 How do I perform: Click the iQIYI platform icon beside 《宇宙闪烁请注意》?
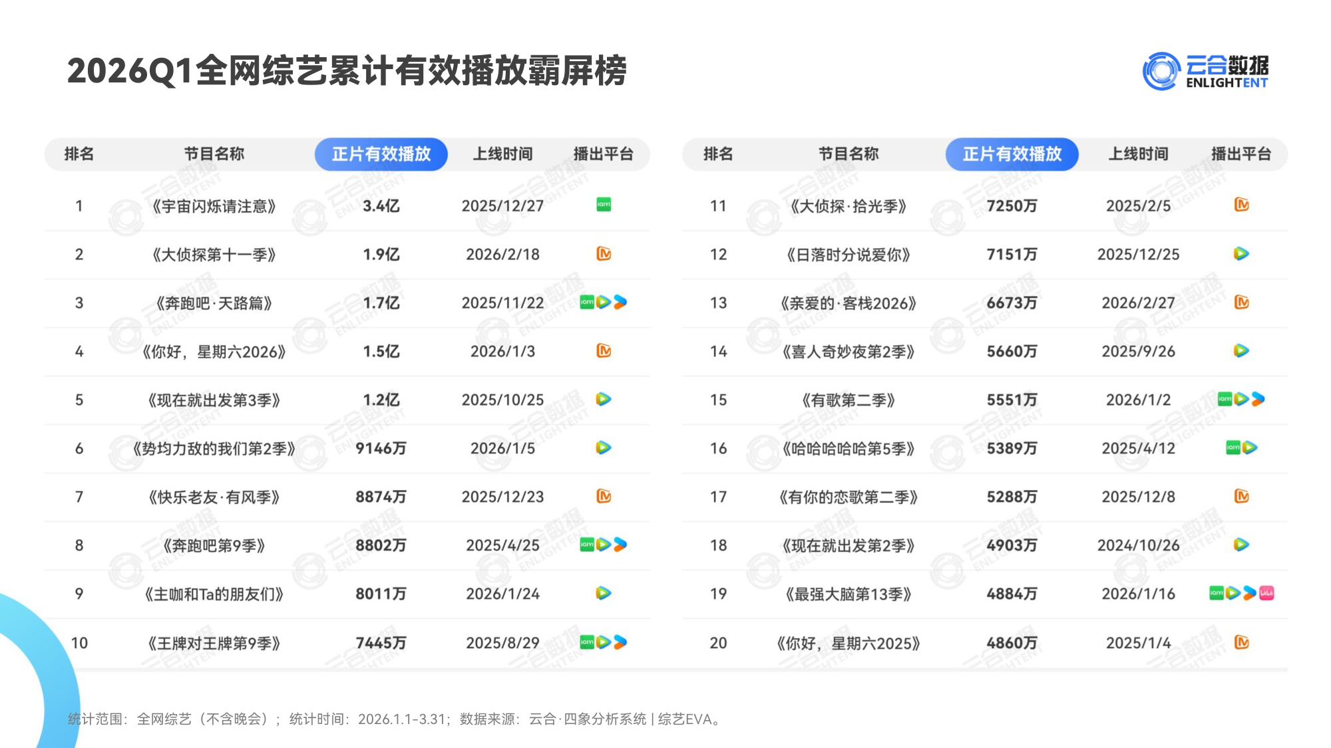pos(602,205)
